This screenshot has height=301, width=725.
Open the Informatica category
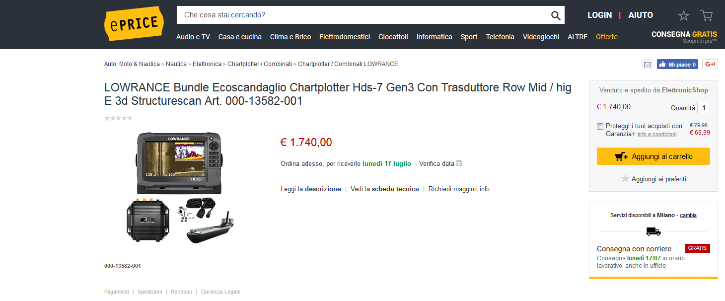click(x=434, y=37)
